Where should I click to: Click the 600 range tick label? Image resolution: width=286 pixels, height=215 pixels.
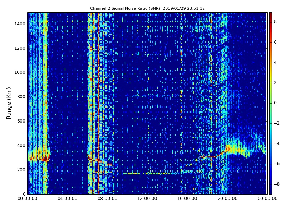21,121
